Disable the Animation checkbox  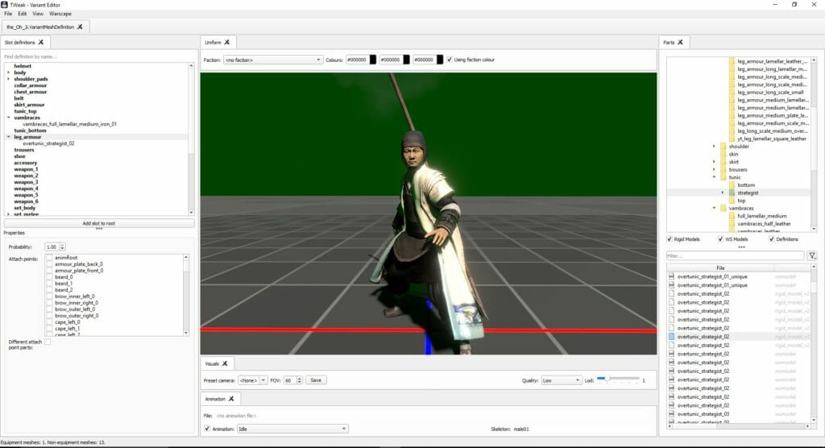207,429
